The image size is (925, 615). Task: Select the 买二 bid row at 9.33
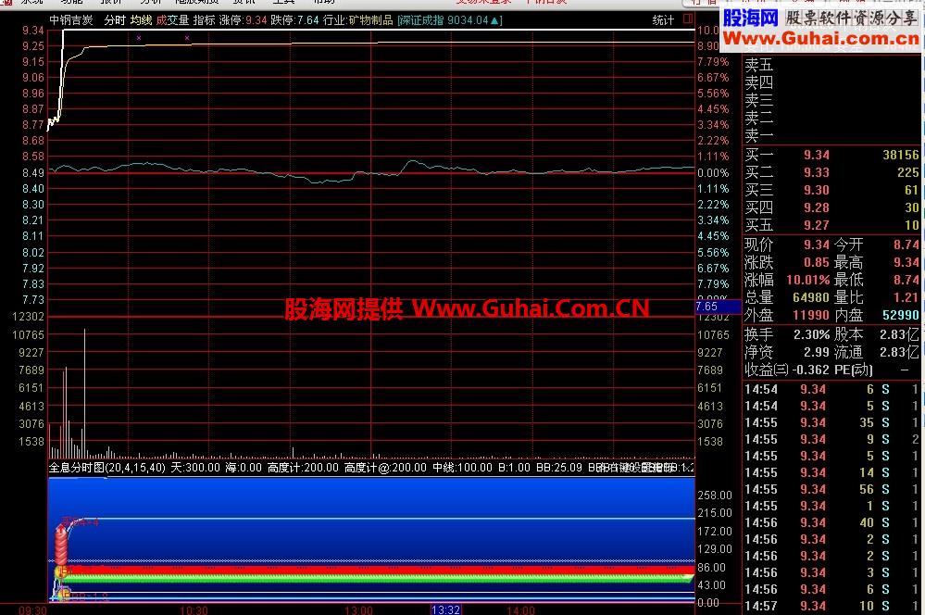pyautogui.click(x=831, y=172)
